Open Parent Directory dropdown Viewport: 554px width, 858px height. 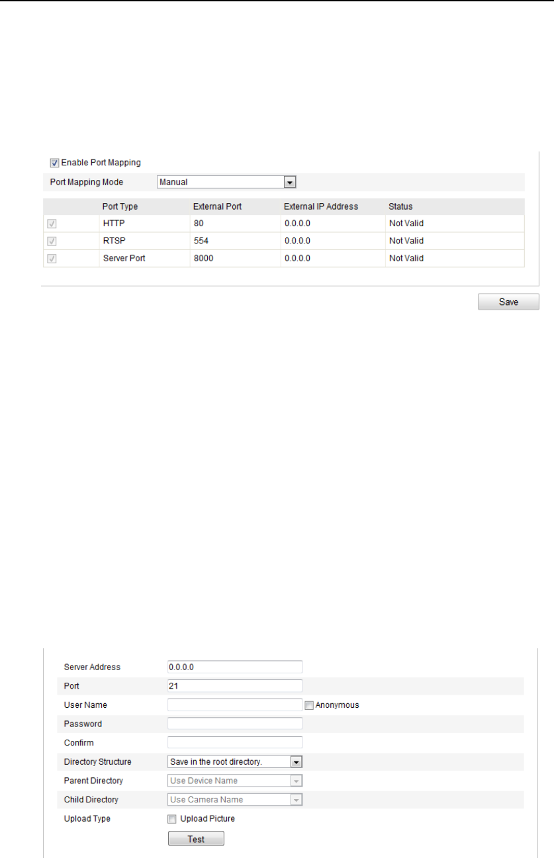coord(235,781)
